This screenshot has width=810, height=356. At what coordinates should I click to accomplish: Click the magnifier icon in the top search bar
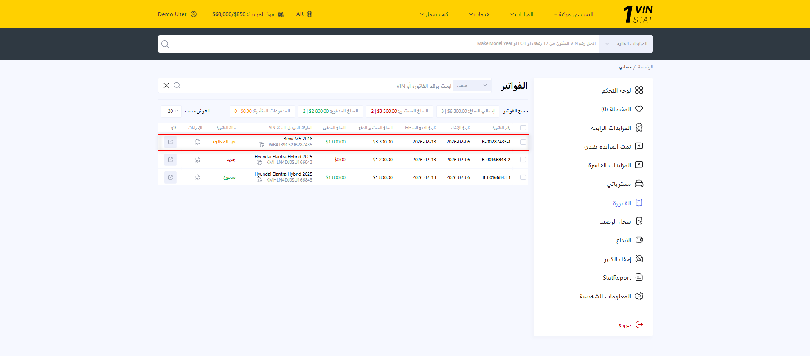pos(165,44)
